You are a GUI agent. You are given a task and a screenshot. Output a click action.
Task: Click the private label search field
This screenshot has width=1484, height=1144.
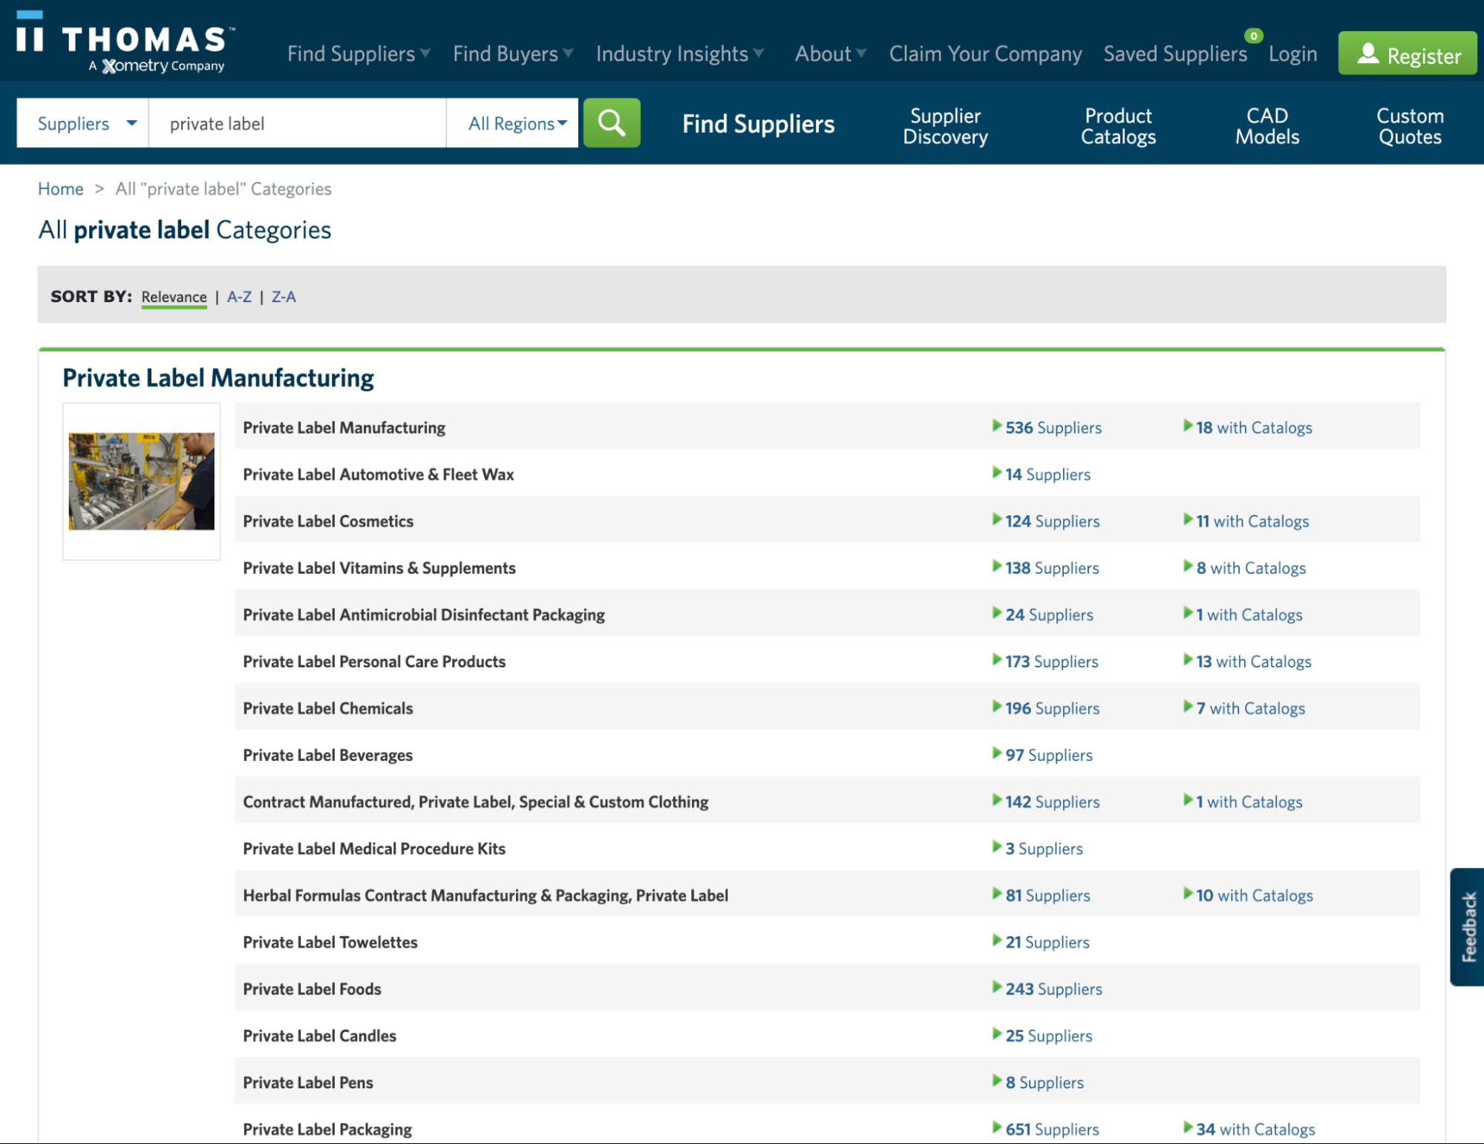[297, 124]
